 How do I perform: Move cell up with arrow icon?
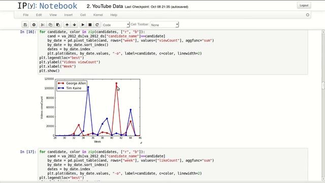click(67, 25)
